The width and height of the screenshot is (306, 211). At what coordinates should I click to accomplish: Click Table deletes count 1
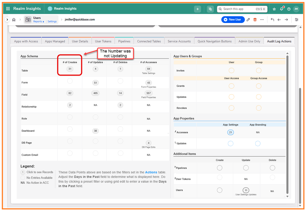point(120,69)
